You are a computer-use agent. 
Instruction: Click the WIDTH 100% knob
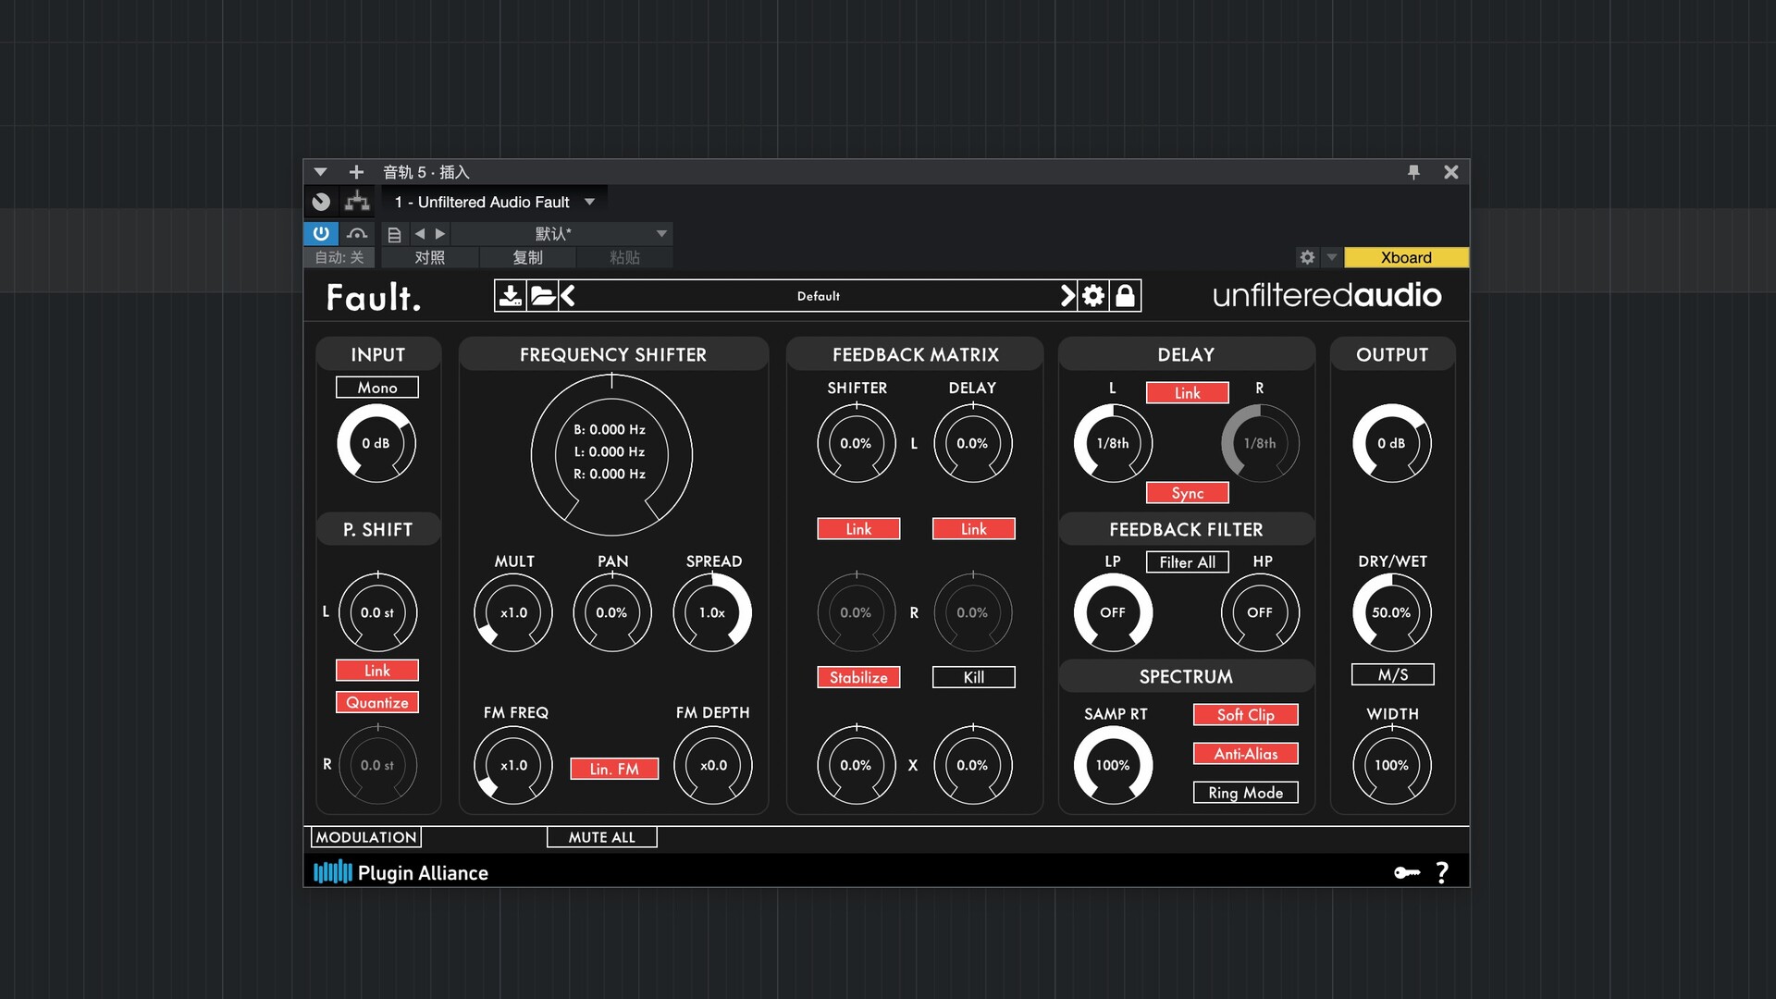(x=1392, y=765)
